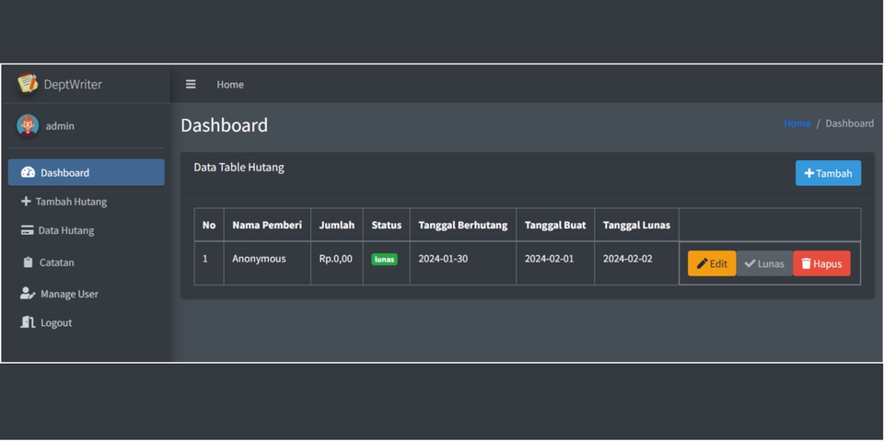Click the Tanggal Buat column header
This screenshot has height=442, width=884.
pyautogui.click(x=554, y=225)
